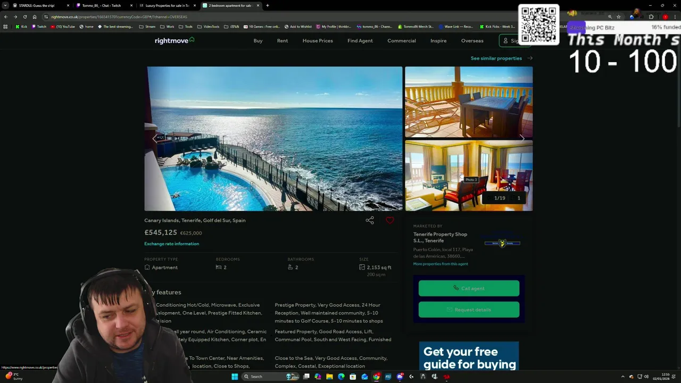Open Chrome from the taskbar
The image size is (681, 383).
pos(376,377)
